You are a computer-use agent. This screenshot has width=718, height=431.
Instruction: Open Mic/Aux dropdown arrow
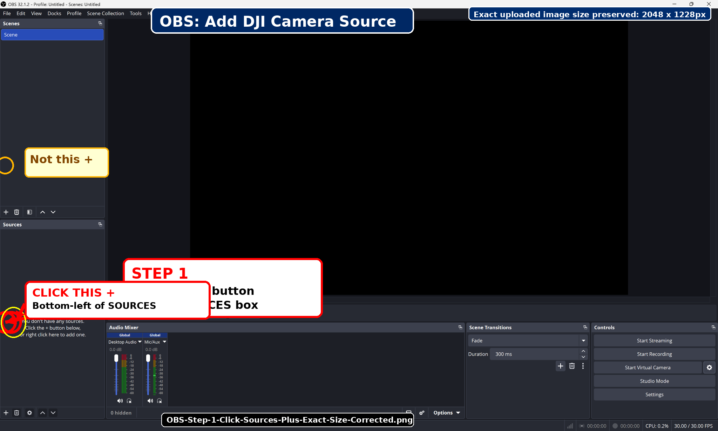164,342
